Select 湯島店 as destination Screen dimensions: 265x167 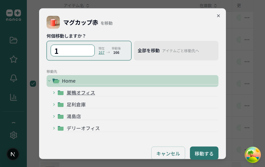click(x=74, y=117)
